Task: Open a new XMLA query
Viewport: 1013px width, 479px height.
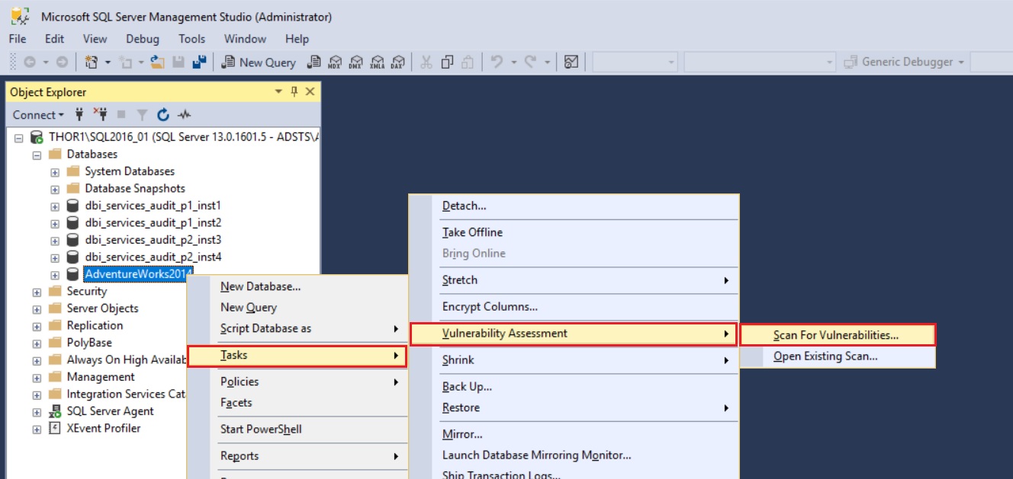Action: click(x=377, y=62)
